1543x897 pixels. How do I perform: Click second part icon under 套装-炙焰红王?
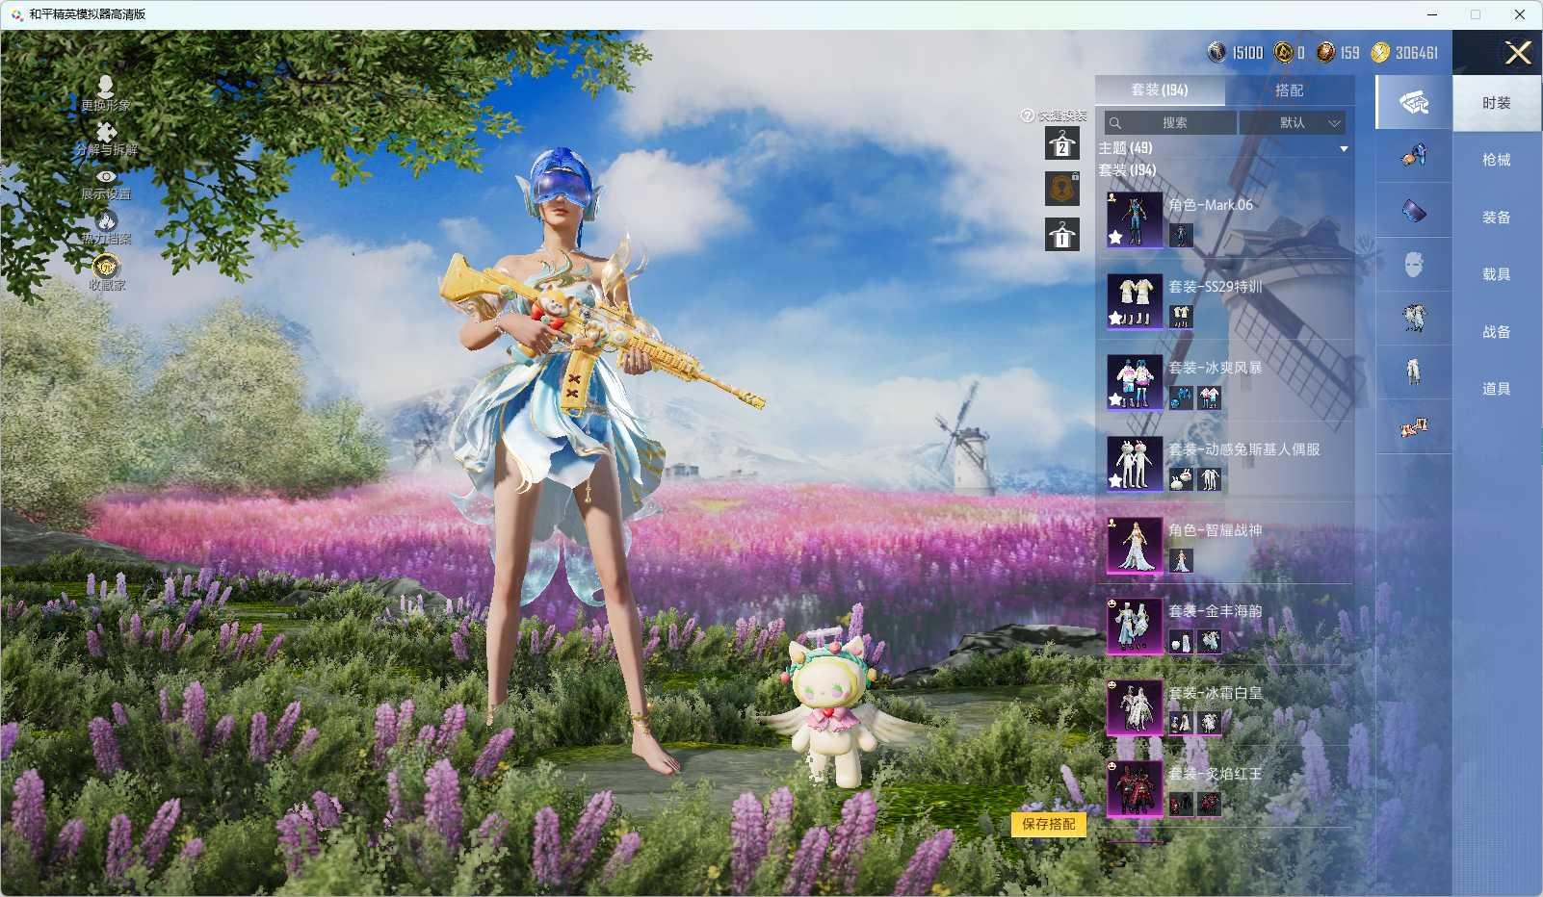pyautogui.click(x=1210, y=805)
